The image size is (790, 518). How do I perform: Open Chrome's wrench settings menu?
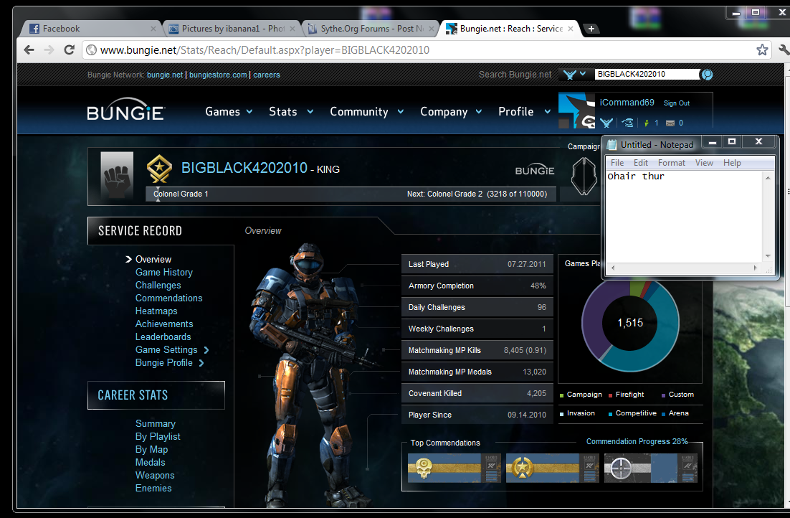pyautogui.click(x=784, y=50)
